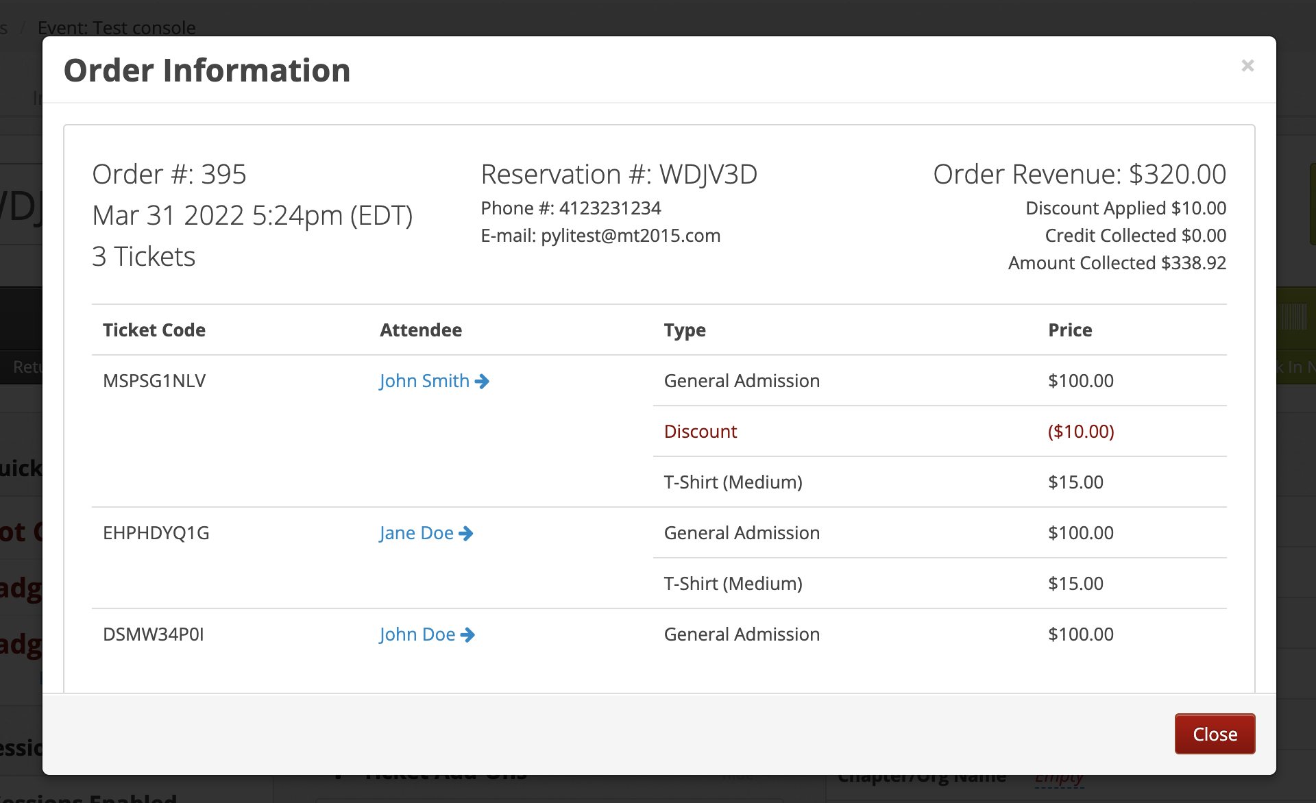The width and height of the screenshot is (1316, 803).
Task: Click the red Discount row label
Action: click(x=700, y=432)
